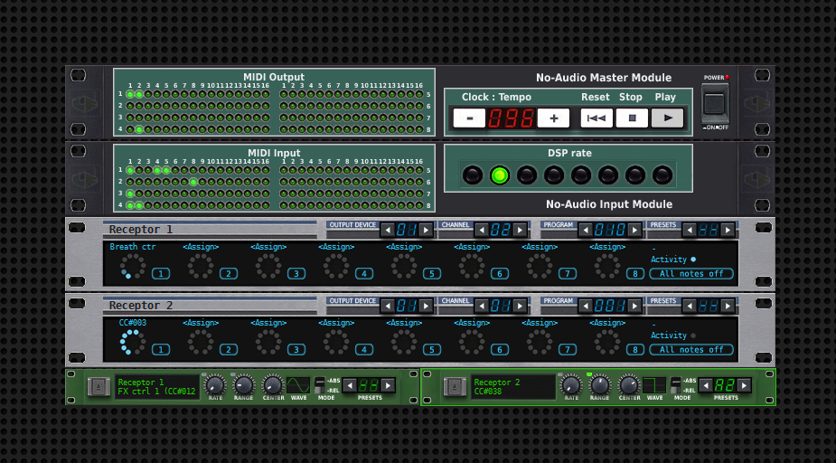This screenshot has width=836, height=463.
Task: Open Receptor 1 slot 5 Assign menu
Action: click(404, 247)
